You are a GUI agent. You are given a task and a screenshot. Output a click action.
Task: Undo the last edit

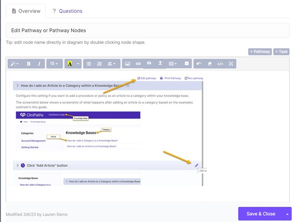(198, 64)
